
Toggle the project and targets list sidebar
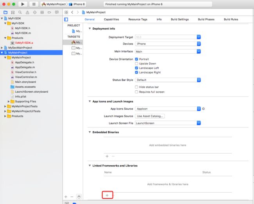[x=66, y=20]
